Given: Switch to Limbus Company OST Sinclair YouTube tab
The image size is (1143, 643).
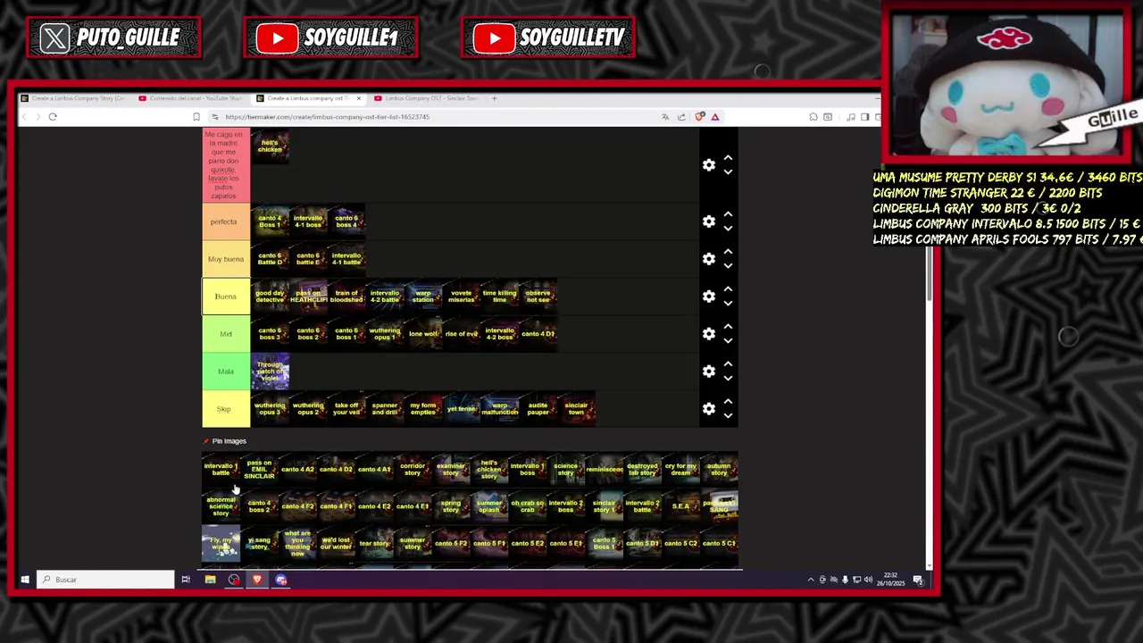Looking at the screenshot, I should click(x=427, y=98).
